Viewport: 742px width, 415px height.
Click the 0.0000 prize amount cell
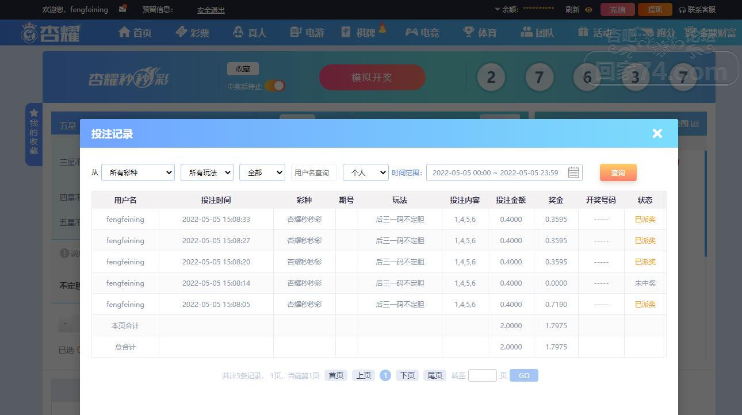click(x=556, y=283)
